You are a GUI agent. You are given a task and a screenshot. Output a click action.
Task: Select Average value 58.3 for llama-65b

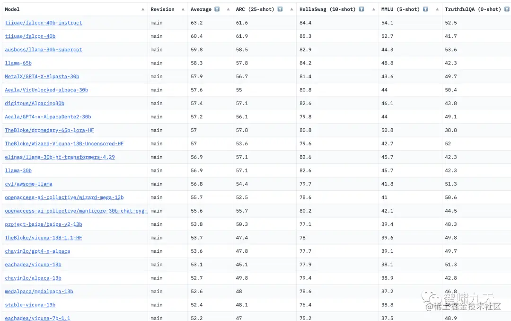click(x=197, y=63)
